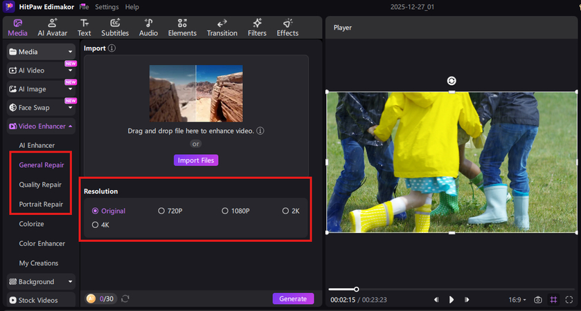Select Quality Repair option
Image resolution: width=581 pixels, height=311 pixels.
pyautogui.click(x=40, y=185)
